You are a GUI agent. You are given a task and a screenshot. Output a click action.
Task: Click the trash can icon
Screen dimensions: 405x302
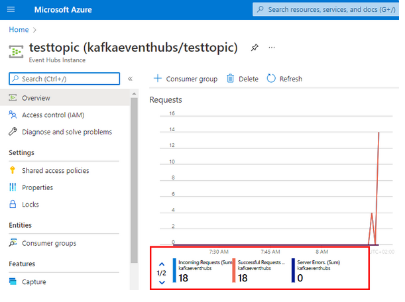[230, 78]
